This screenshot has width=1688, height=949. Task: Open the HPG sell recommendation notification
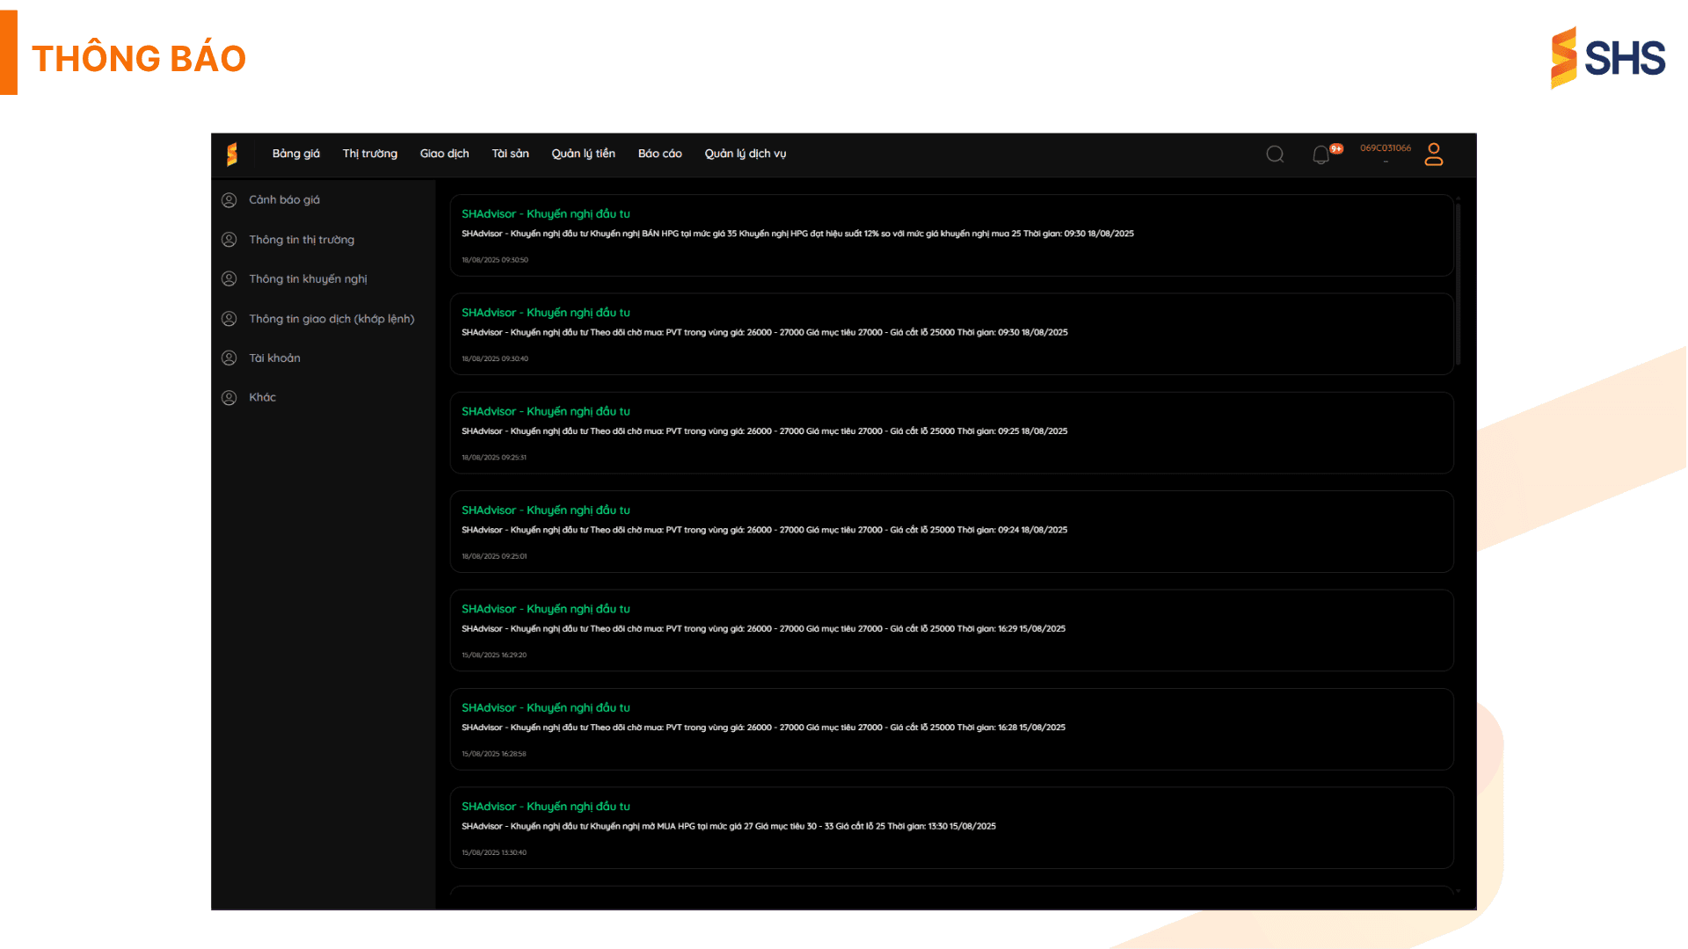point(951,235)
